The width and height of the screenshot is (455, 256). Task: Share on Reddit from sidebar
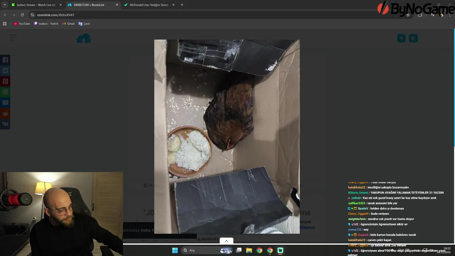(5, 113)
